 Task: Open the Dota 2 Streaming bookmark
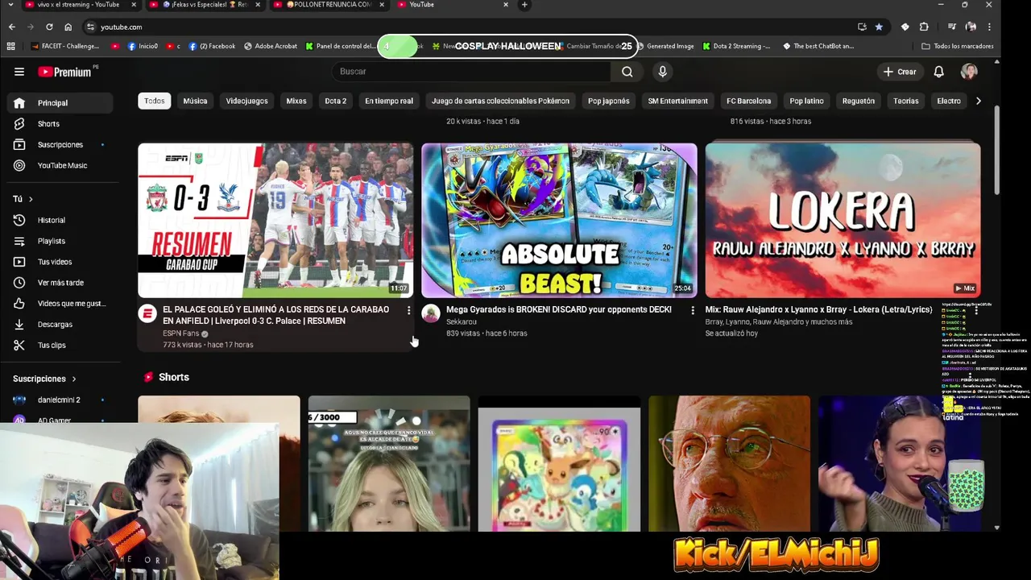point(736,46)
